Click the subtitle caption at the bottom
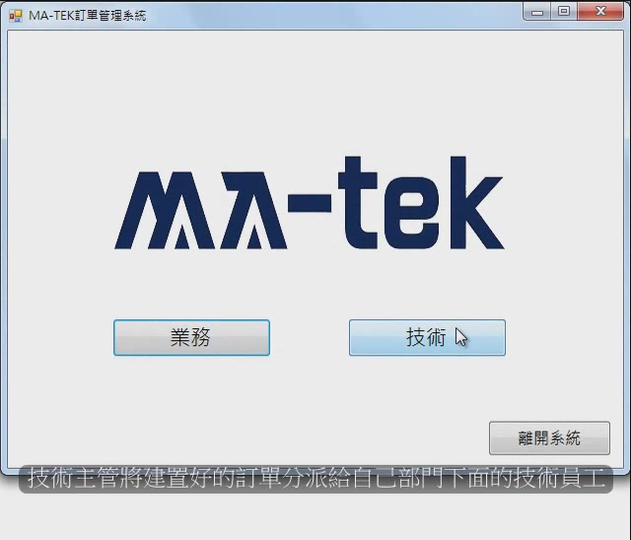631x540 pixels. coord(315,480)
